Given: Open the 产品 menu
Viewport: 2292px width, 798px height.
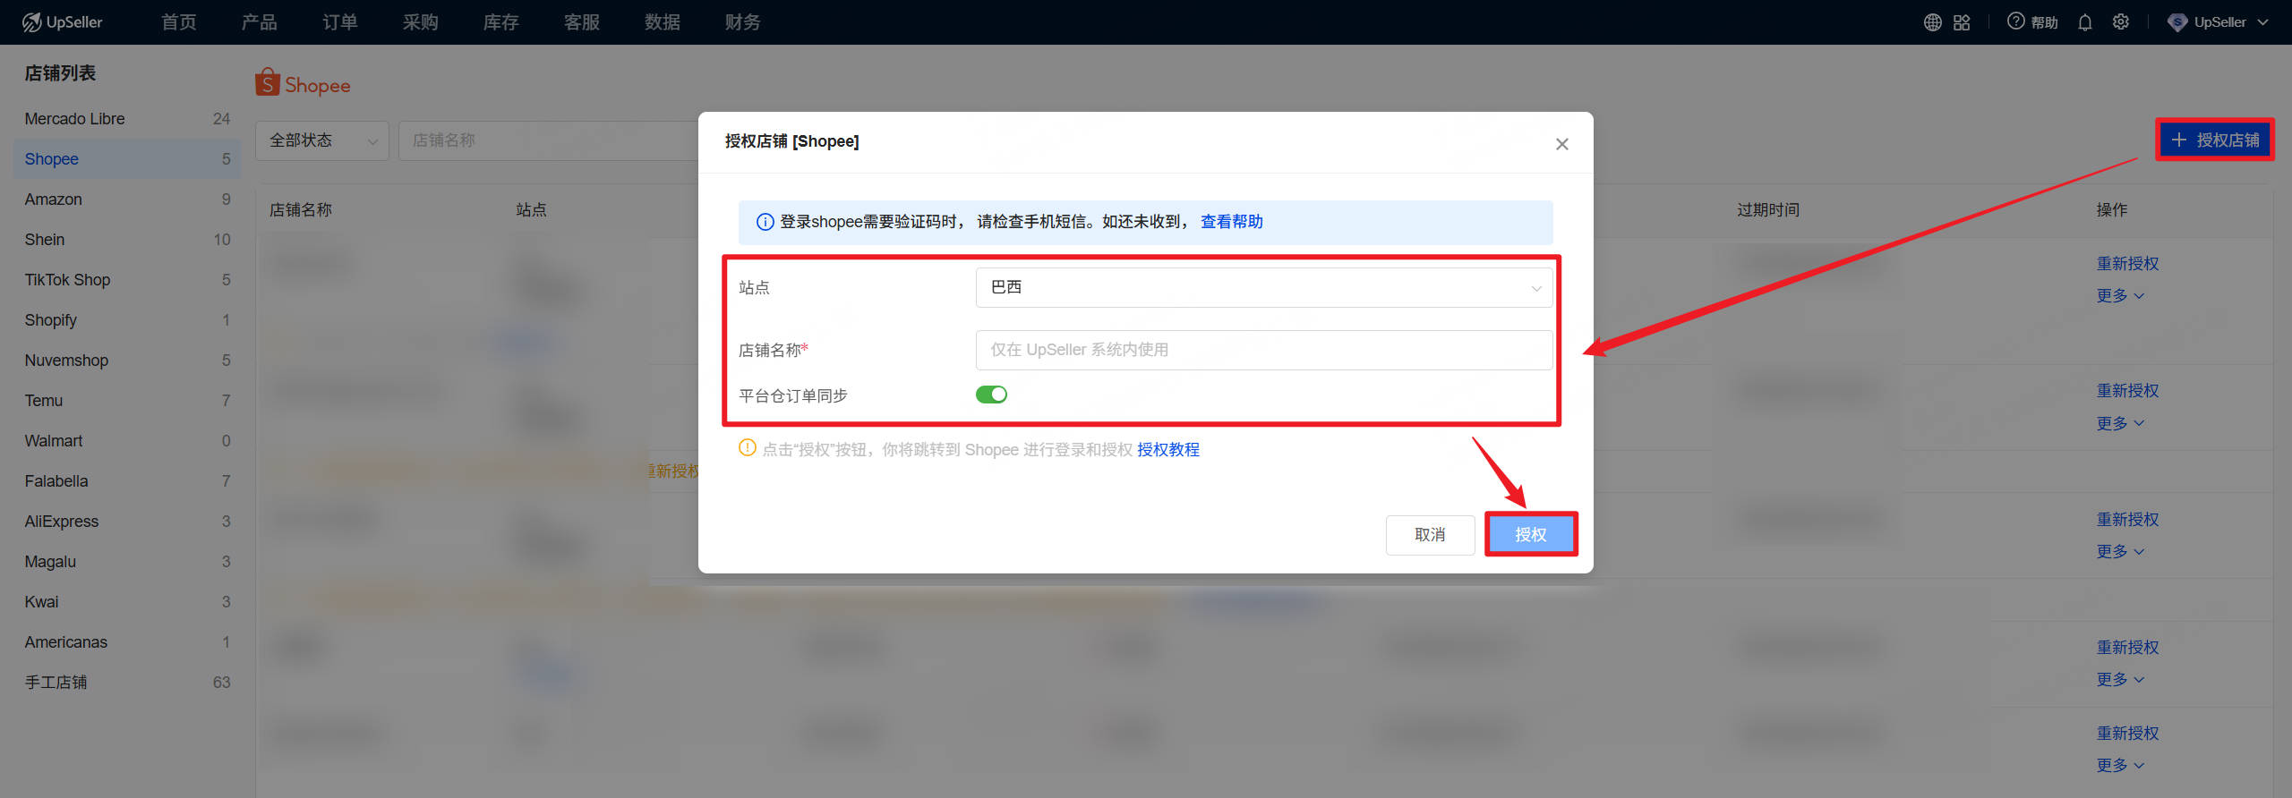Looking at the screenshot, I should pos(260,22).
